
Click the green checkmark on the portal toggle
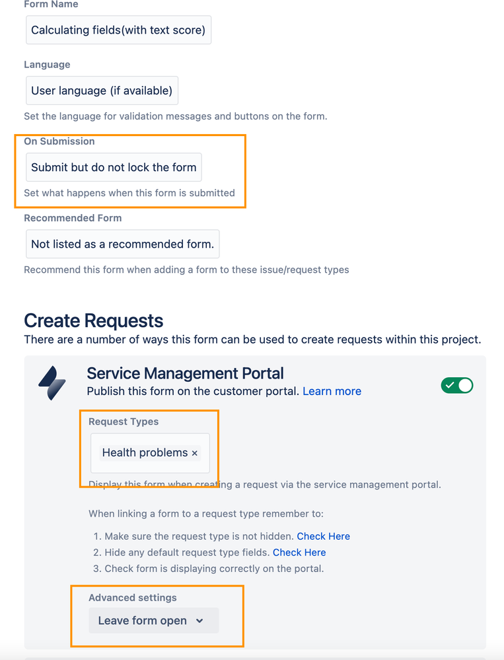pyautogui.click(x=451, y=385)
